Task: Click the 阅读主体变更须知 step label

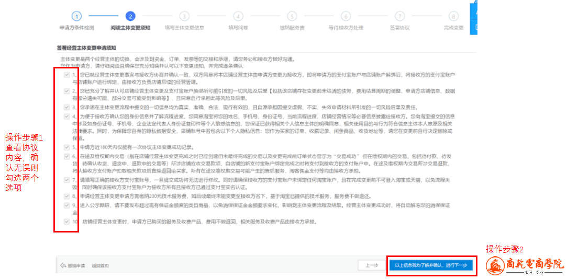Action: (130, 28)
